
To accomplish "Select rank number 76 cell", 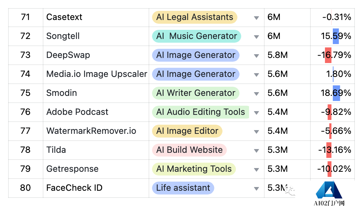I will (25, 112).
